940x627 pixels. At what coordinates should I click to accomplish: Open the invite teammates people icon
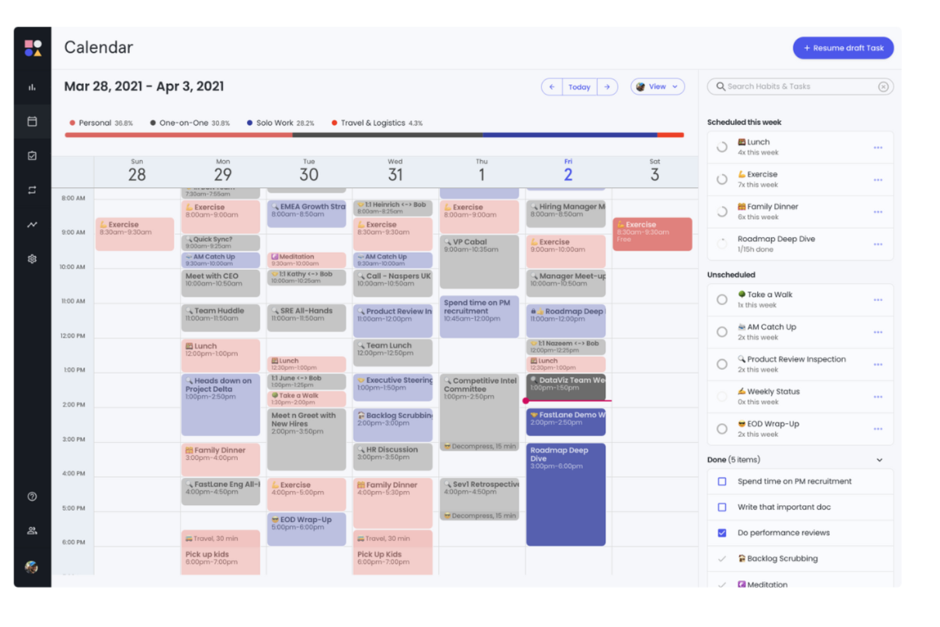tap(32, 530)
